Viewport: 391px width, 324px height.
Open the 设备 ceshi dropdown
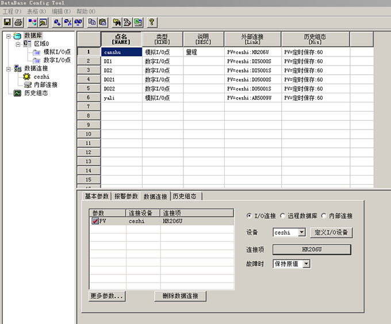click(302, 233)
